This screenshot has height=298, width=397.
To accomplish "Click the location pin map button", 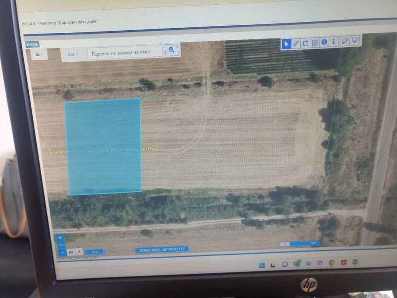I will (79, 252).
